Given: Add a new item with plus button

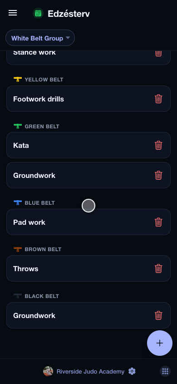Looking at the screenshot, I should [160, 343].
